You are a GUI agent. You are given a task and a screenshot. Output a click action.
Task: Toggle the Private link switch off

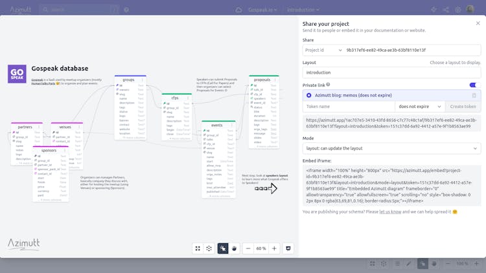pyautogui.click(x=474, y=85)
